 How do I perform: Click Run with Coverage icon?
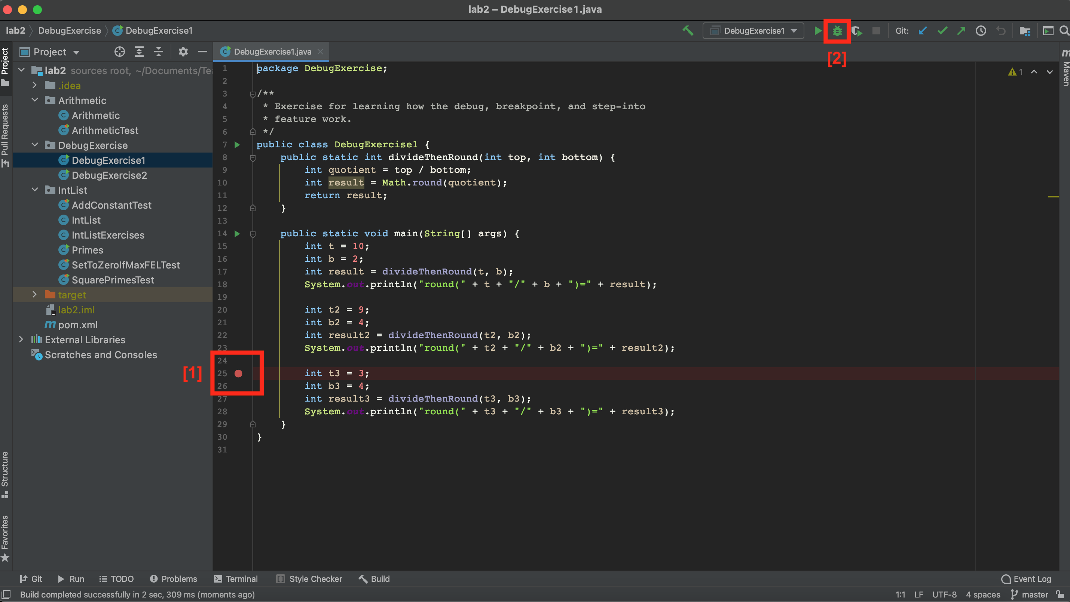[x=856, y=31]
